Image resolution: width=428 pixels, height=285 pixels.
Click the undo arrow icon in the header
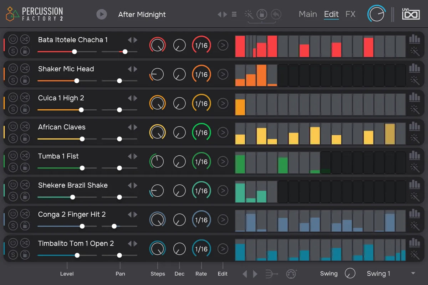tap(276, 14)
